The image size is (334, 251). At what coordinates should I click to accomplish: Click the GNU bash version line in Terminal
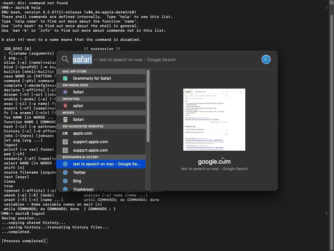coord(69,12)
